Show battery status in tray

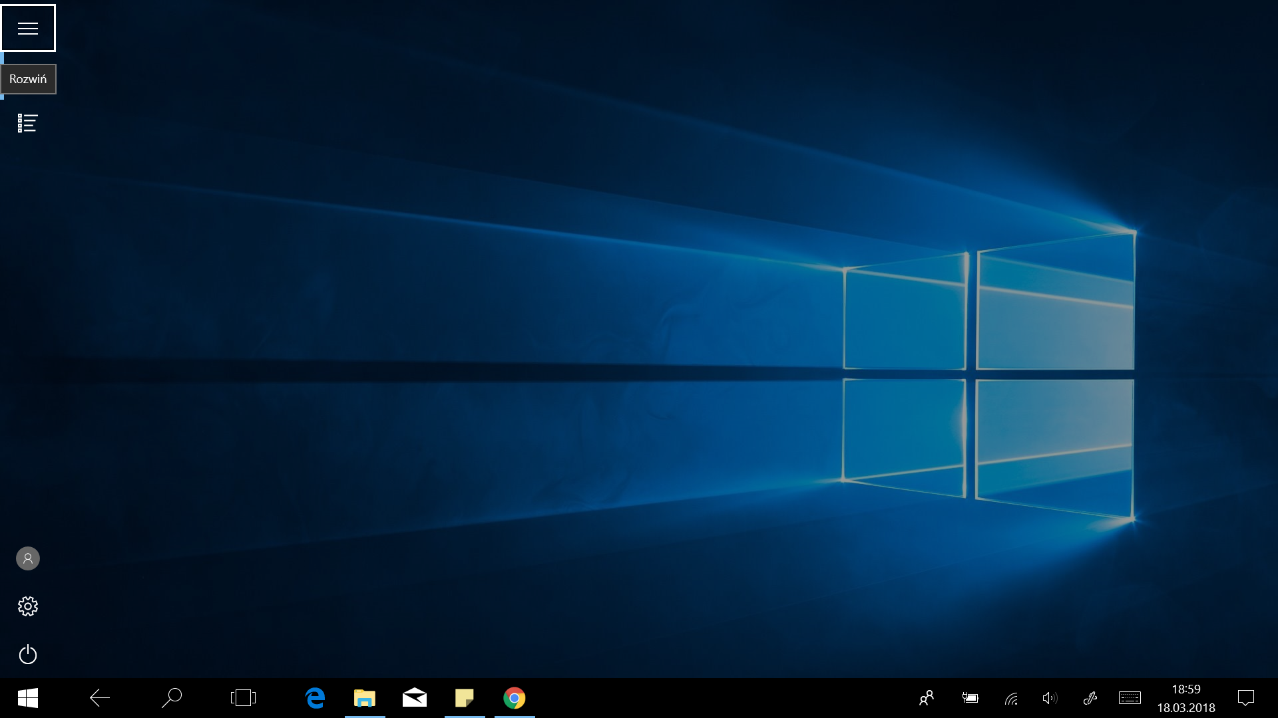coord(970,698)
